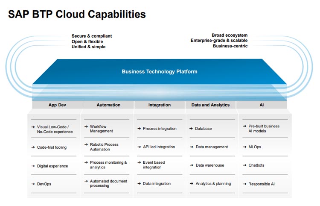
Task: Click the arrow bullet beside Workflow Management
Action: 86,127
